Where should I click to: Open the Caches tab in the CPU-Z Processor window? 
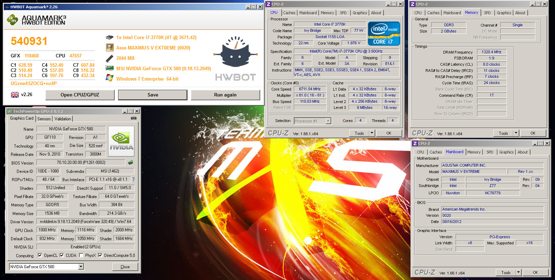pyautogui.click(x=289, y=13)
